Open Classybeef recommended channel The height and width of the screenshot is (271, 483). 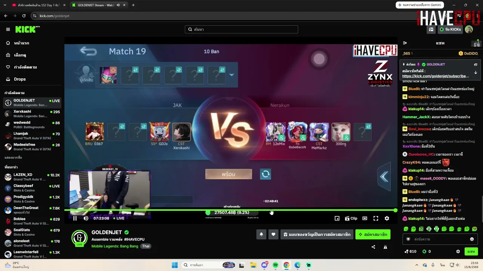(32, 188)
